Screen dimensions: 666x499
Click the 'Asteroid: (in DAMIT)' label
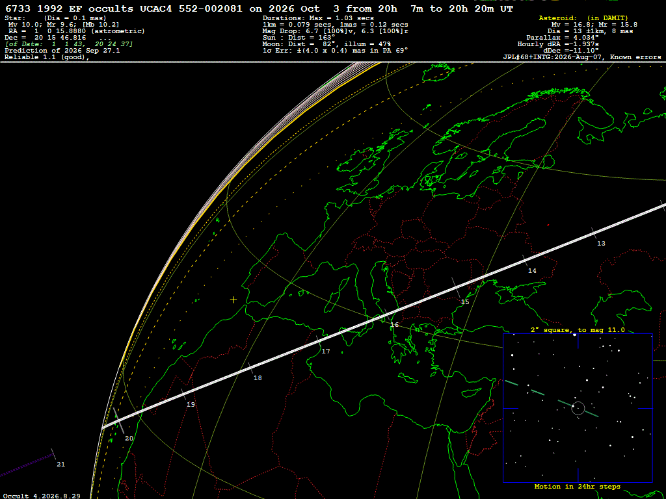click(x=583, y=18)
